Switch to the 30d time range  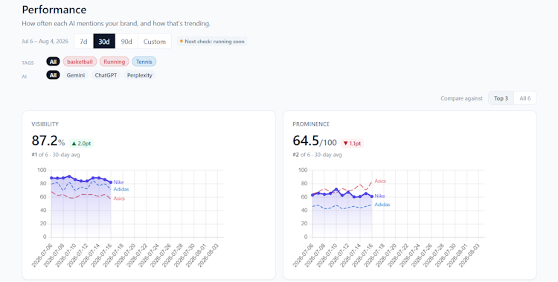104,42
